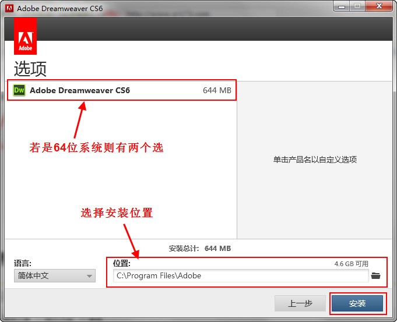The image size is (397, 322).
Task: Click the 语言 label
Action: [23, 263]
